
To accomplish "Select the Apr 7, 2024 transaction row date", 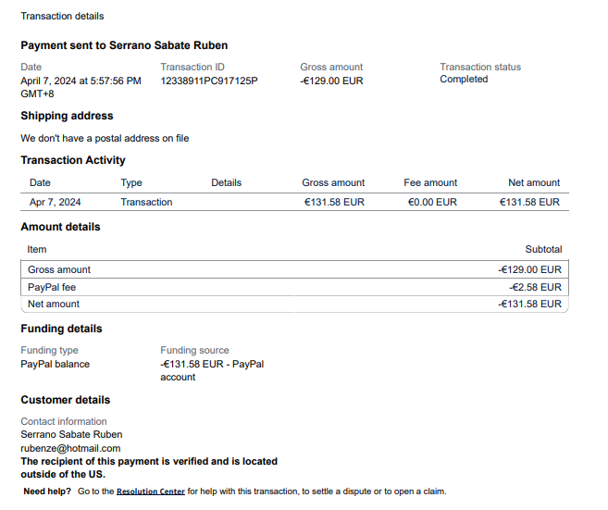I will coord(55,202).
